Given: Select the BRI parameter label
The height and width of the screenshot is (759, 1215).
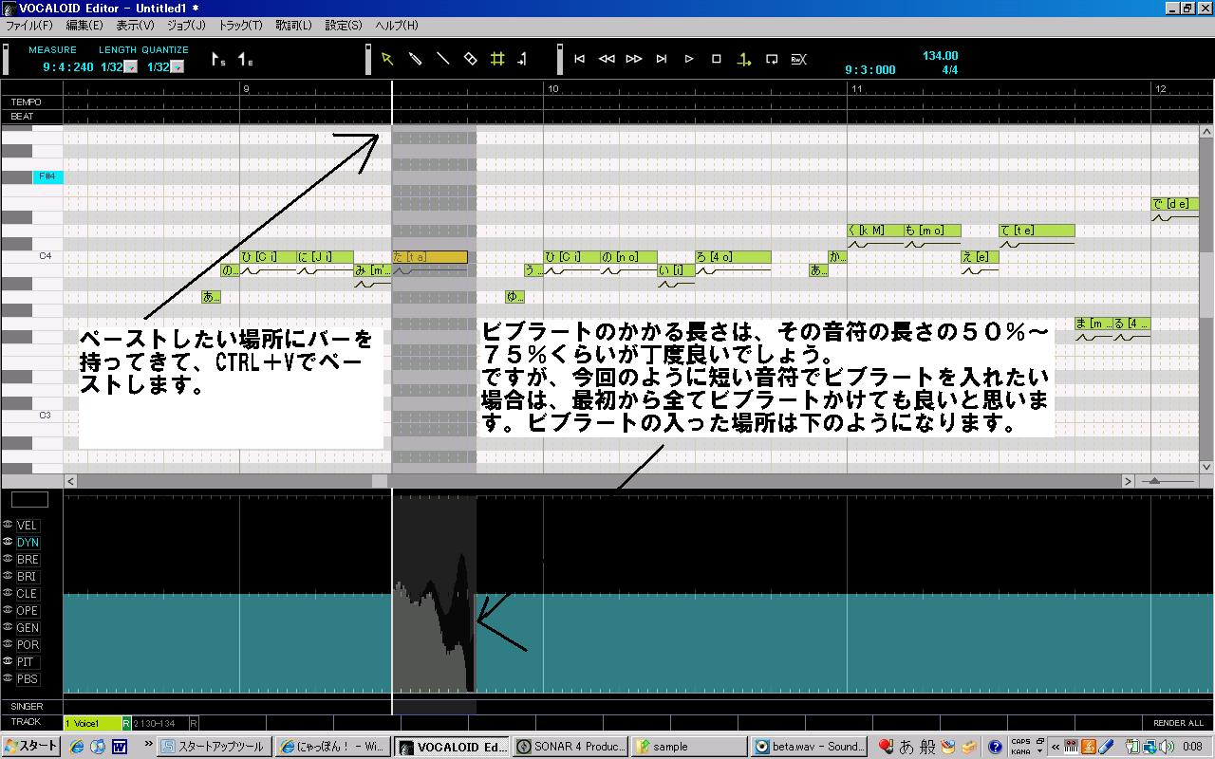Looking at the screenshot, I should tap(28, 577).
